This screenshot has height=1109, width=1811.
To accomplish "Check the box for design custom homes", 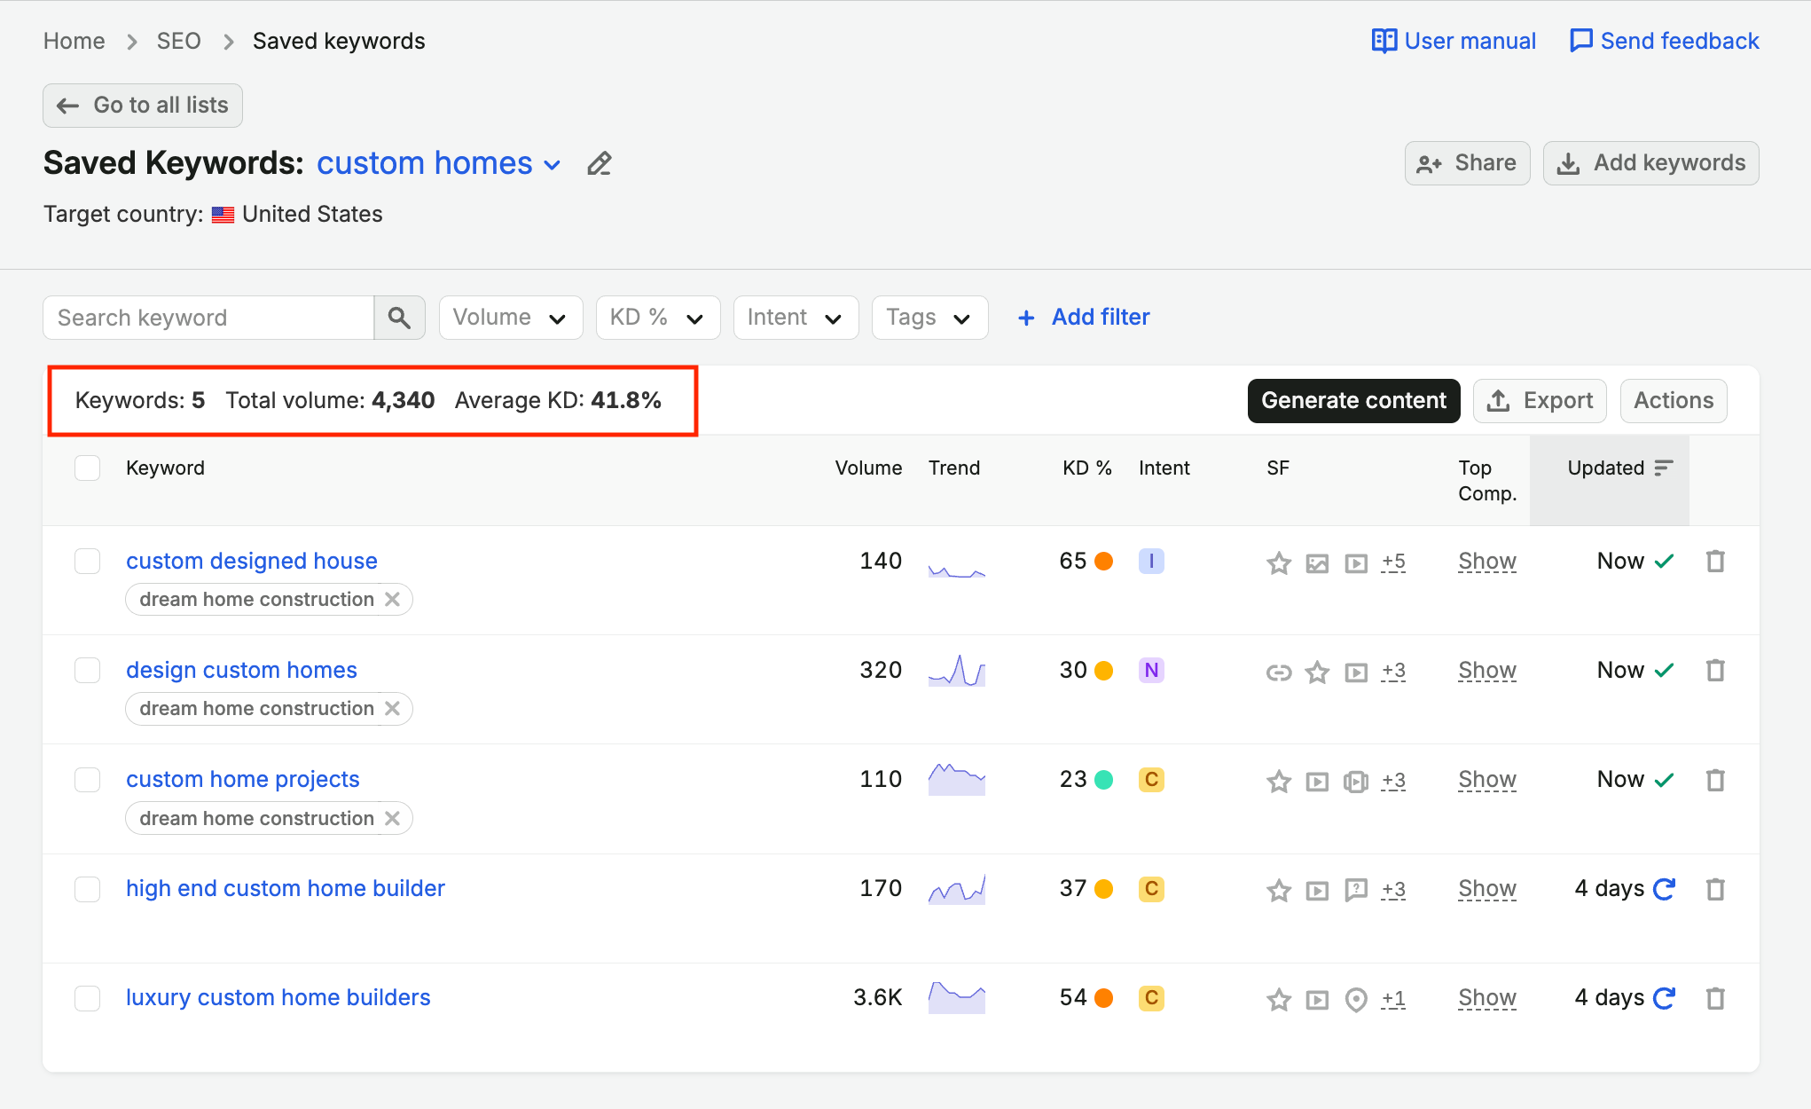I will click(x=88, y=670).
